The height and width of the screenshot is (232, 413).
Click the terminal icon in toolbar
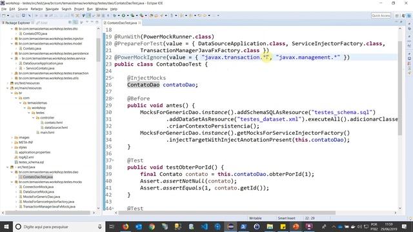point(23,15)
